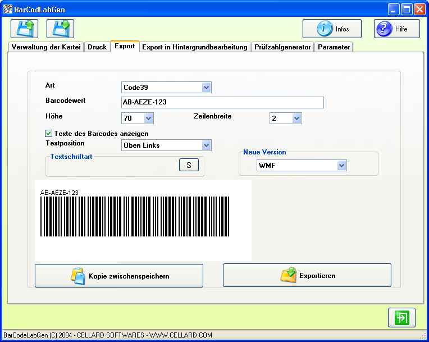
Task: Switch to Parameter tab
Action: pos(334,47)
